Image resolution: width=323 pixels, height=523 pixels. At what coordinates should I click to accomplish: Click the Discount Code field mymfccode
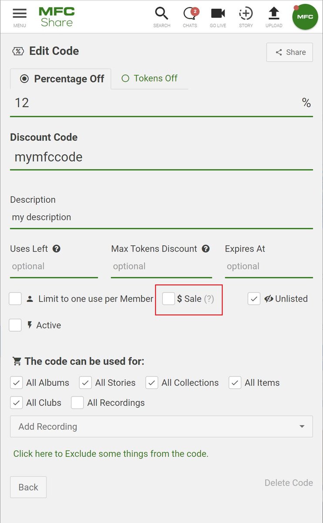(161, 157)
